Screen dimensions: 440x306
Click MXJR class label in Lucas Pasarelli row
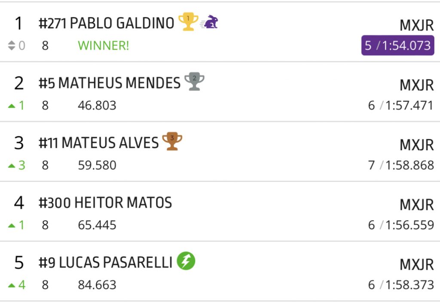pyautogui.click(x=416, y=265)
